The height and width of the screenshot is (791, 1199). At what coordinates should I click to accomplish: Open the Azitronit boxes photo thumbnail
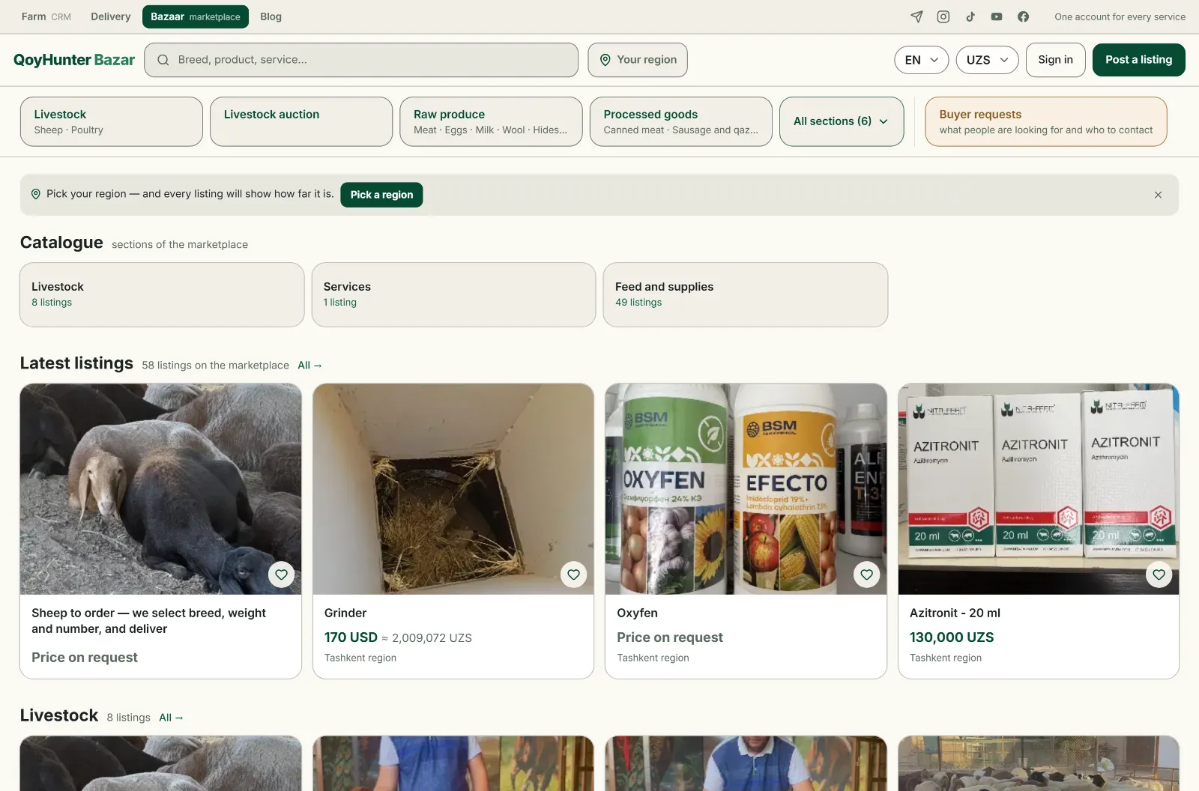point(1039,489)
